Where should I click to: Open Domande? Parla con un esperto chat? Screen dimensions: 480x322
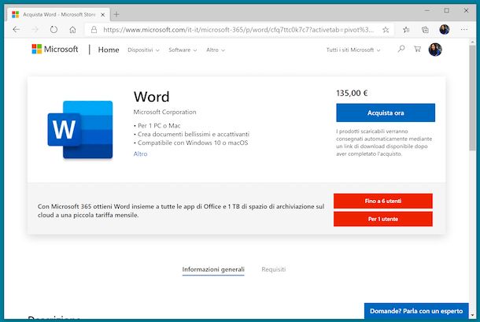click(416, 311)
